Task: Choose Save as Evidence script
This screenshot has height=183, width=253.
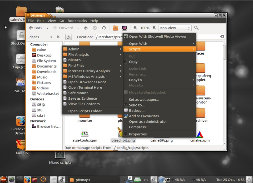Action: (82, 98)
